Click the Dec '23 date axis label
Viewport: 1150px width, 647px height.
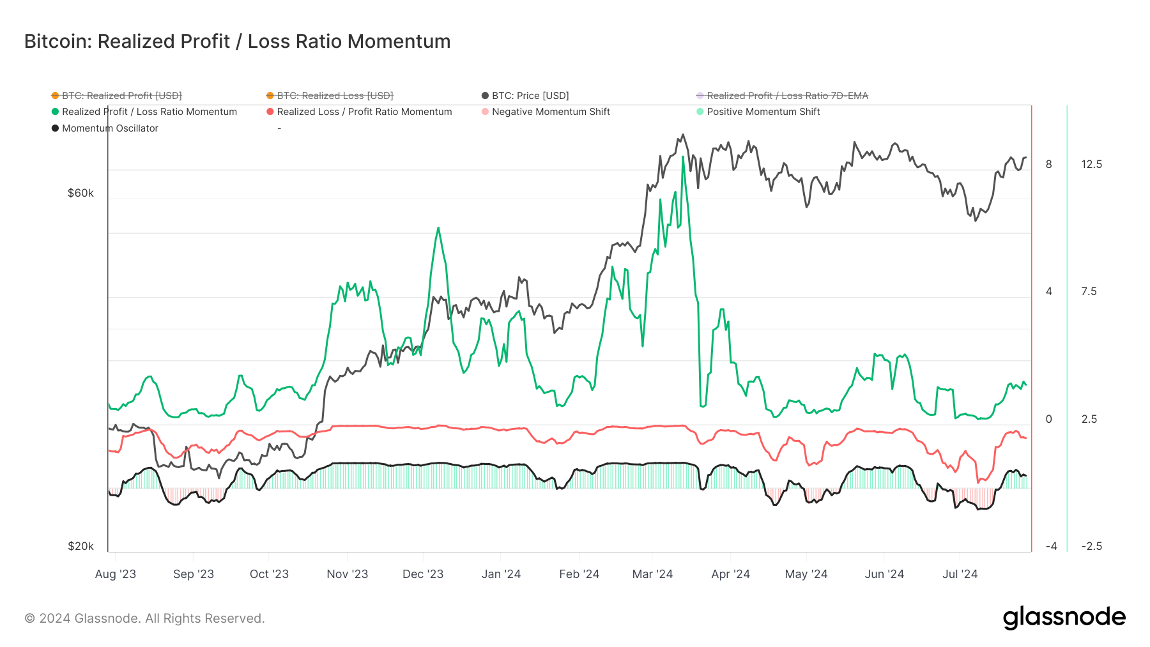423,574
